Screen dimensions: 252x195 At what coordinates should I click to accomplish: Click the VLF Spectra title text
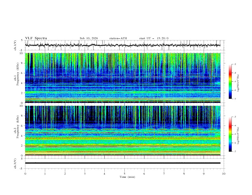36,38
